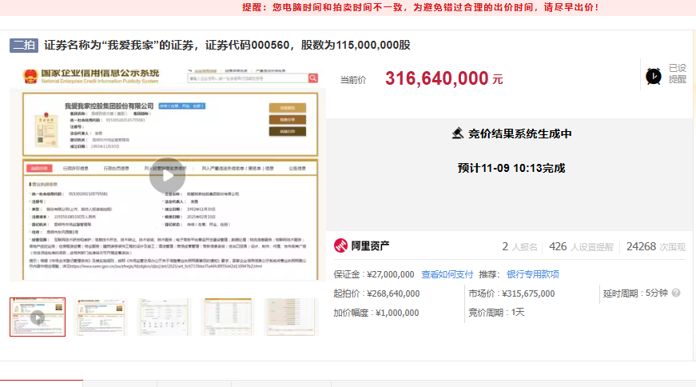This screenshot has width=696, height=387.
Task: Click the alarm clock reminder icon
Action: tap(654, 76)
